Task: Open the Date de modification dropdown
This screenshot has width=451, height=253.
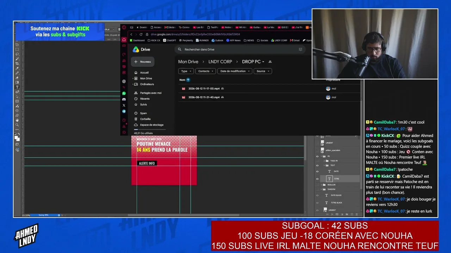Action: (x=235, y=71)
